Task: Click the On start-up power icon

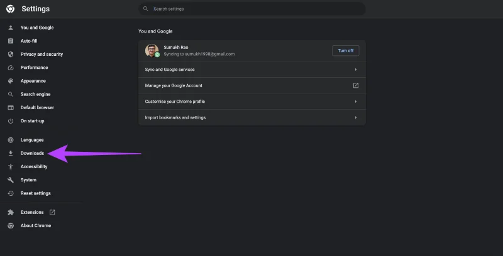Action: 11,121
